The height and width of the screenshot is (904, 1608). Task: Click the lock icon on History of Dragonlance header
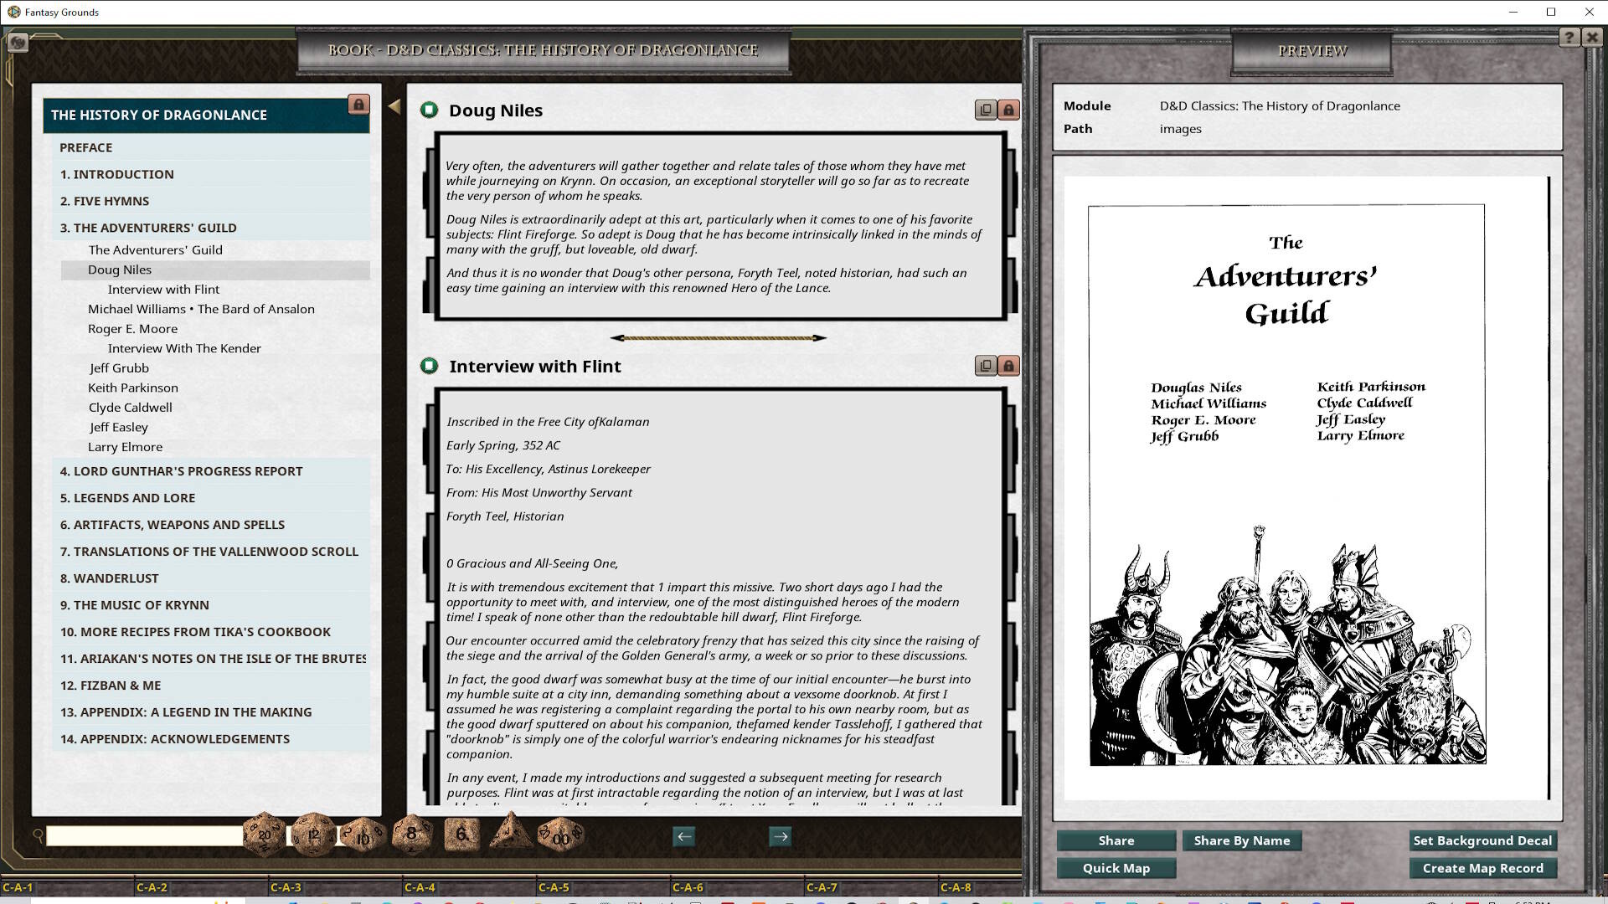pos(358,105)
